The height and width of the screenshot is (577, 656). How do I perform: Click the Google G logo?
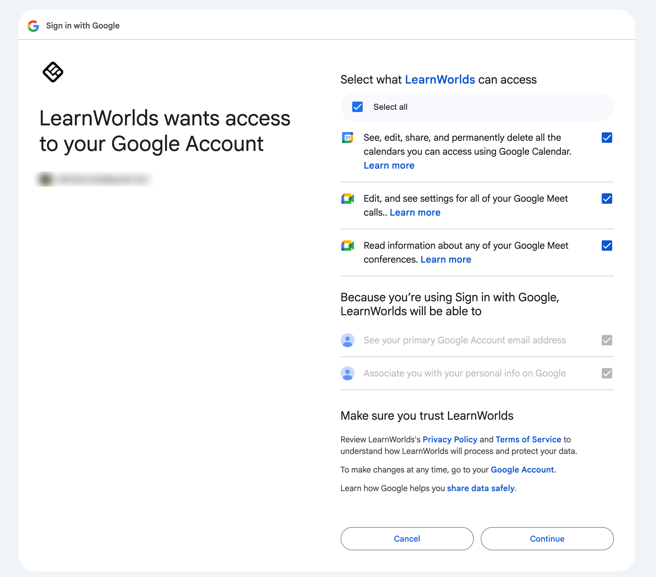click(33, 26)
